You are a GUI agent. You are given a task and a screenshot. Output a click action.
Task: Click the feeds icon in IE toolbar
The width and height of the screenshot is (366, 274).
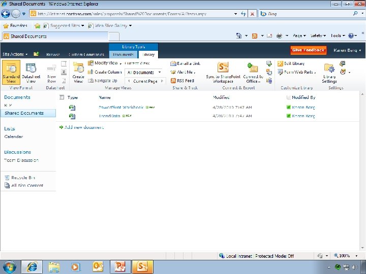coord(255,36)
